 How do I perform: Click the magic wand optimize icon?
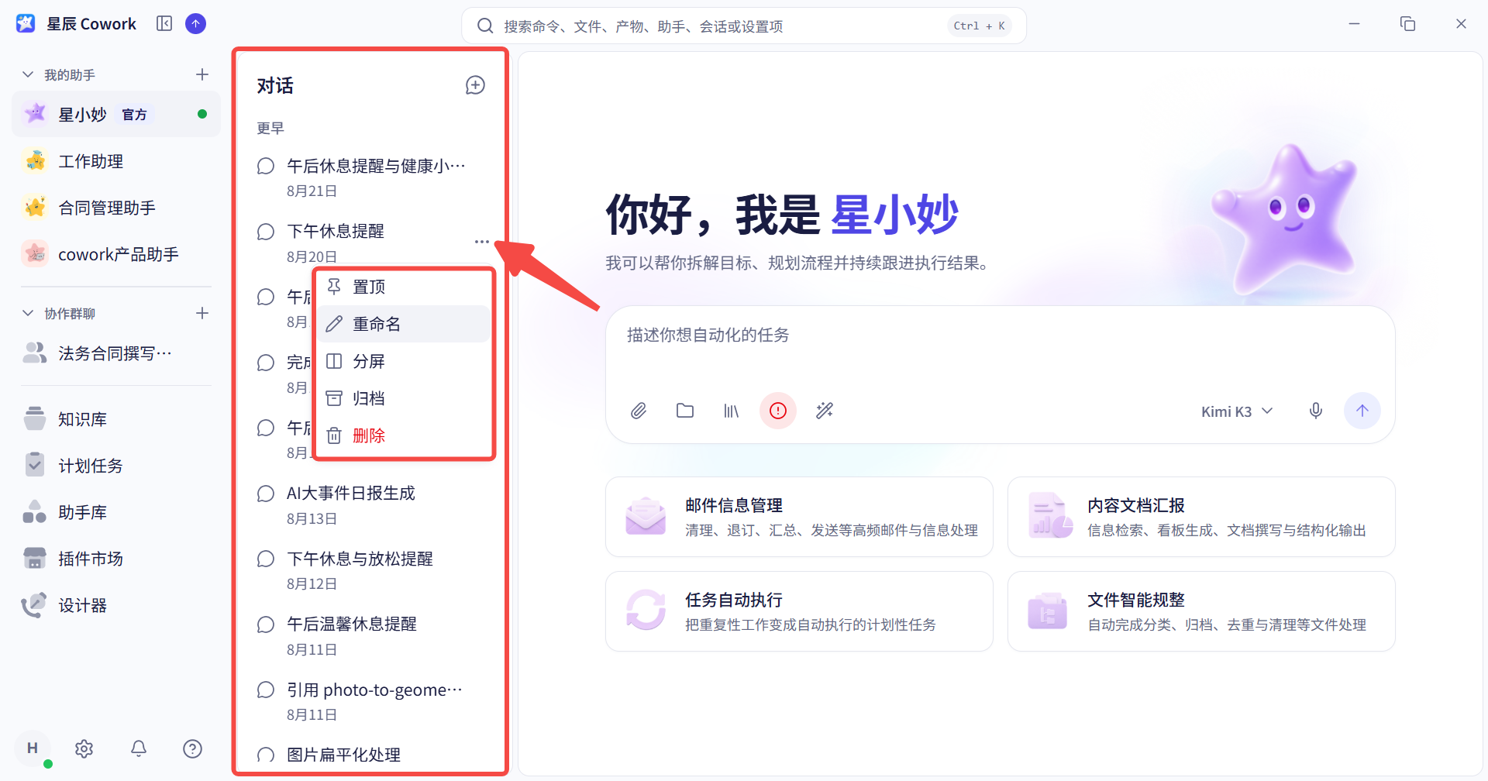[825, 411]
